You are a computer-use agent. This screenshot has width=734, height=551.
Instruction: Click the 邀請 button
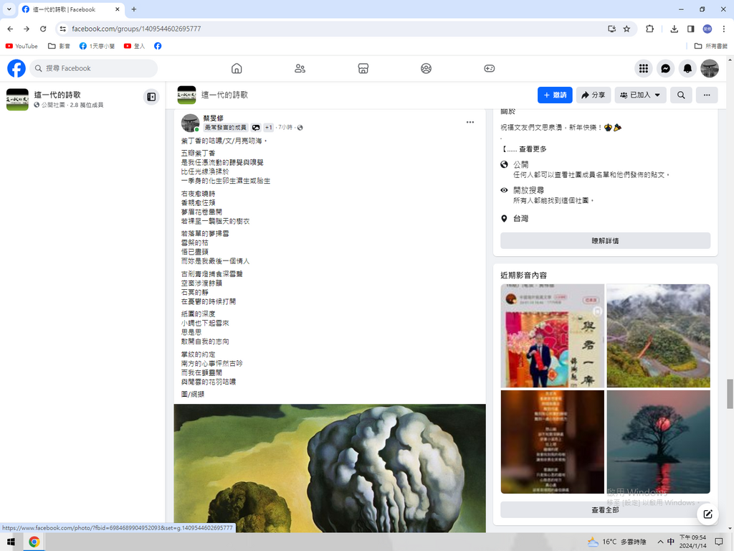pyautogui.click(x=555, y=95)
